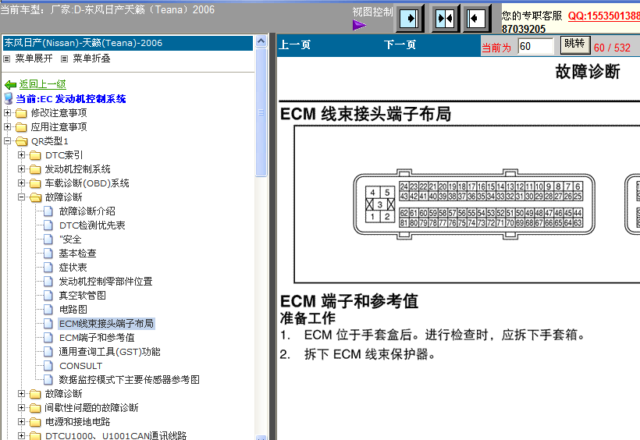
Task: Click the tree panel scrollbar thumb
Action: pyautogui.click(x=261, y=112)
